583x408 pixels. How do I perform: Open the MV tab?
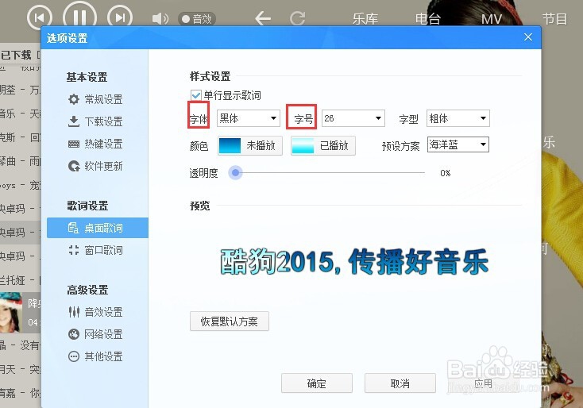[x=491, y=18]
